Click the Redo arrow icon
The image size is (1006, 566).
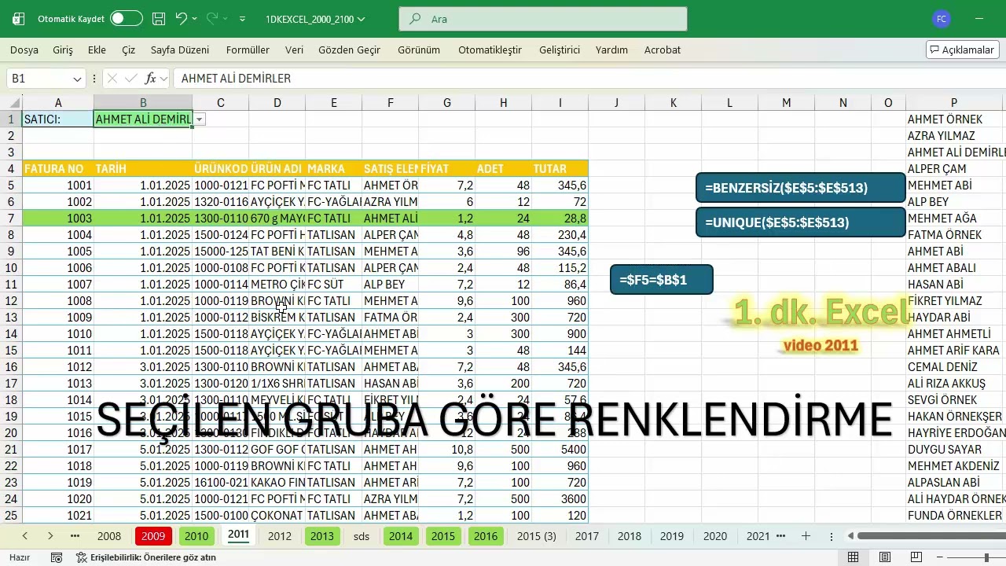pos(212,18)
